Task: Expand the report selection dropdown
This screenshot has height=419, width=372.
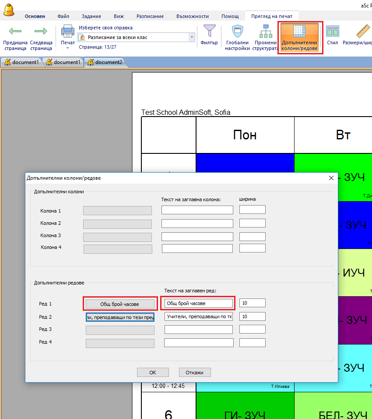Action: click(x=192, y=38)
